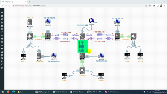Toggle night mode moon icon
167x94 pixels.
pos(2,61)
